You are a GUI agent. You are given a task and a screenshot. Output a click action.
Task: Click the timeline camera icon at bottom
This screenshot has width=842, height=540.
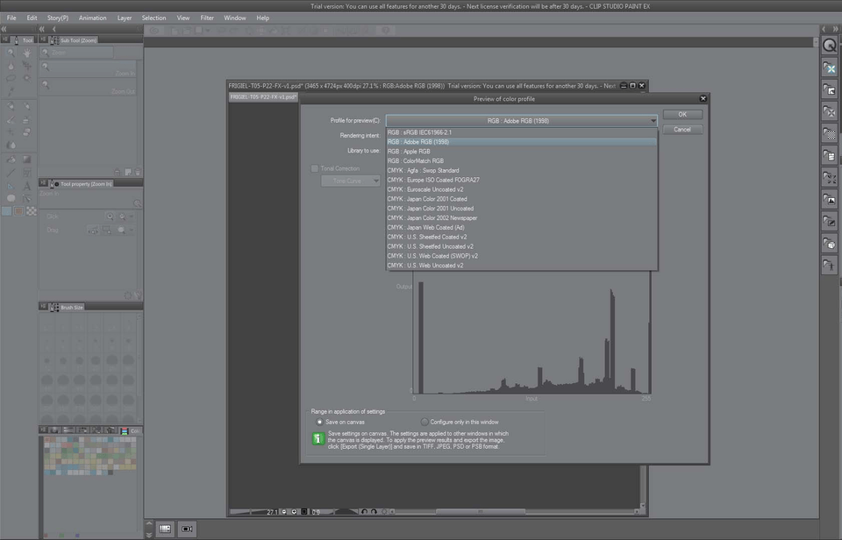tap(187, 529)
